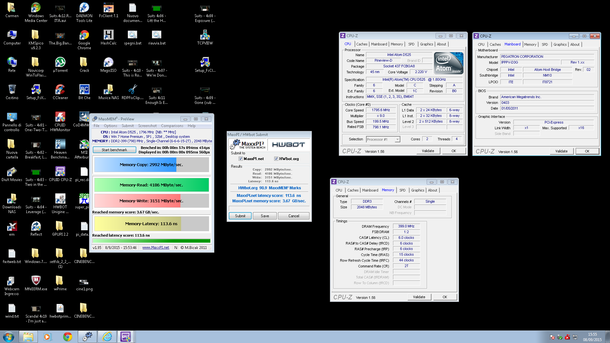
Task: Open the MfeEERM.exe desktop icon
Action: tap(36, 283)
